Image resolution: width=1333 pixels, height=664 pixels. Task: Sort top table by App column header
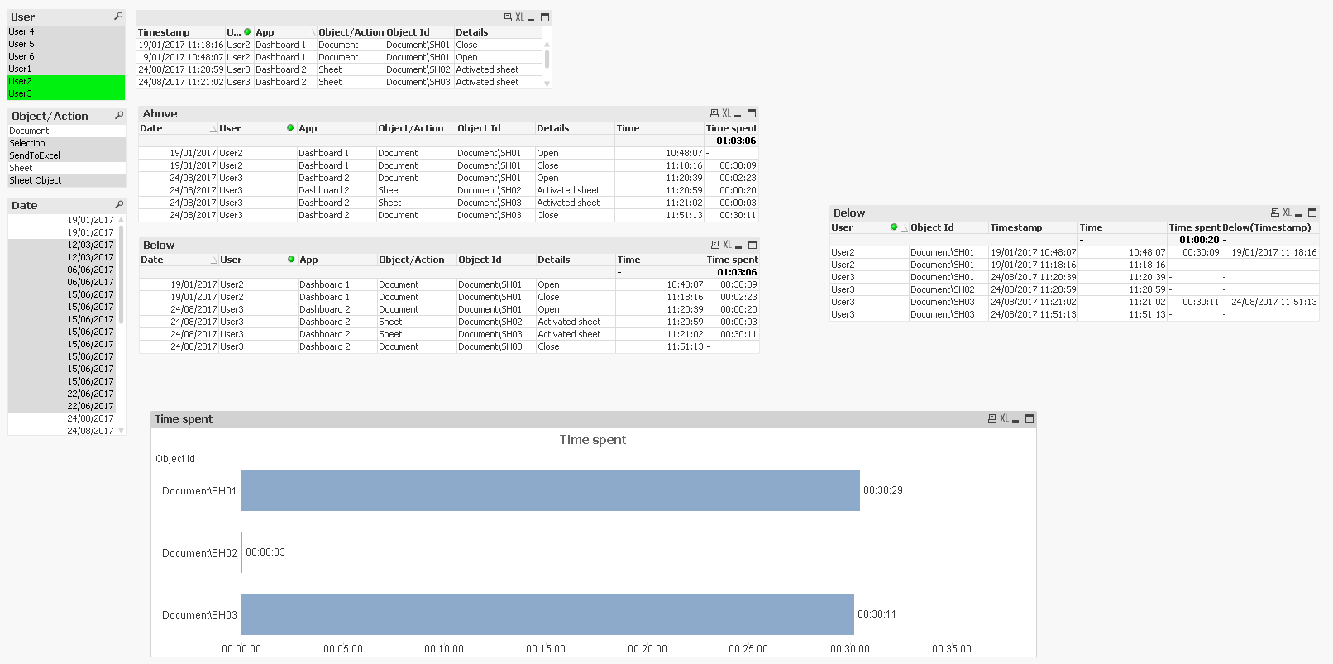click(284, 32)
